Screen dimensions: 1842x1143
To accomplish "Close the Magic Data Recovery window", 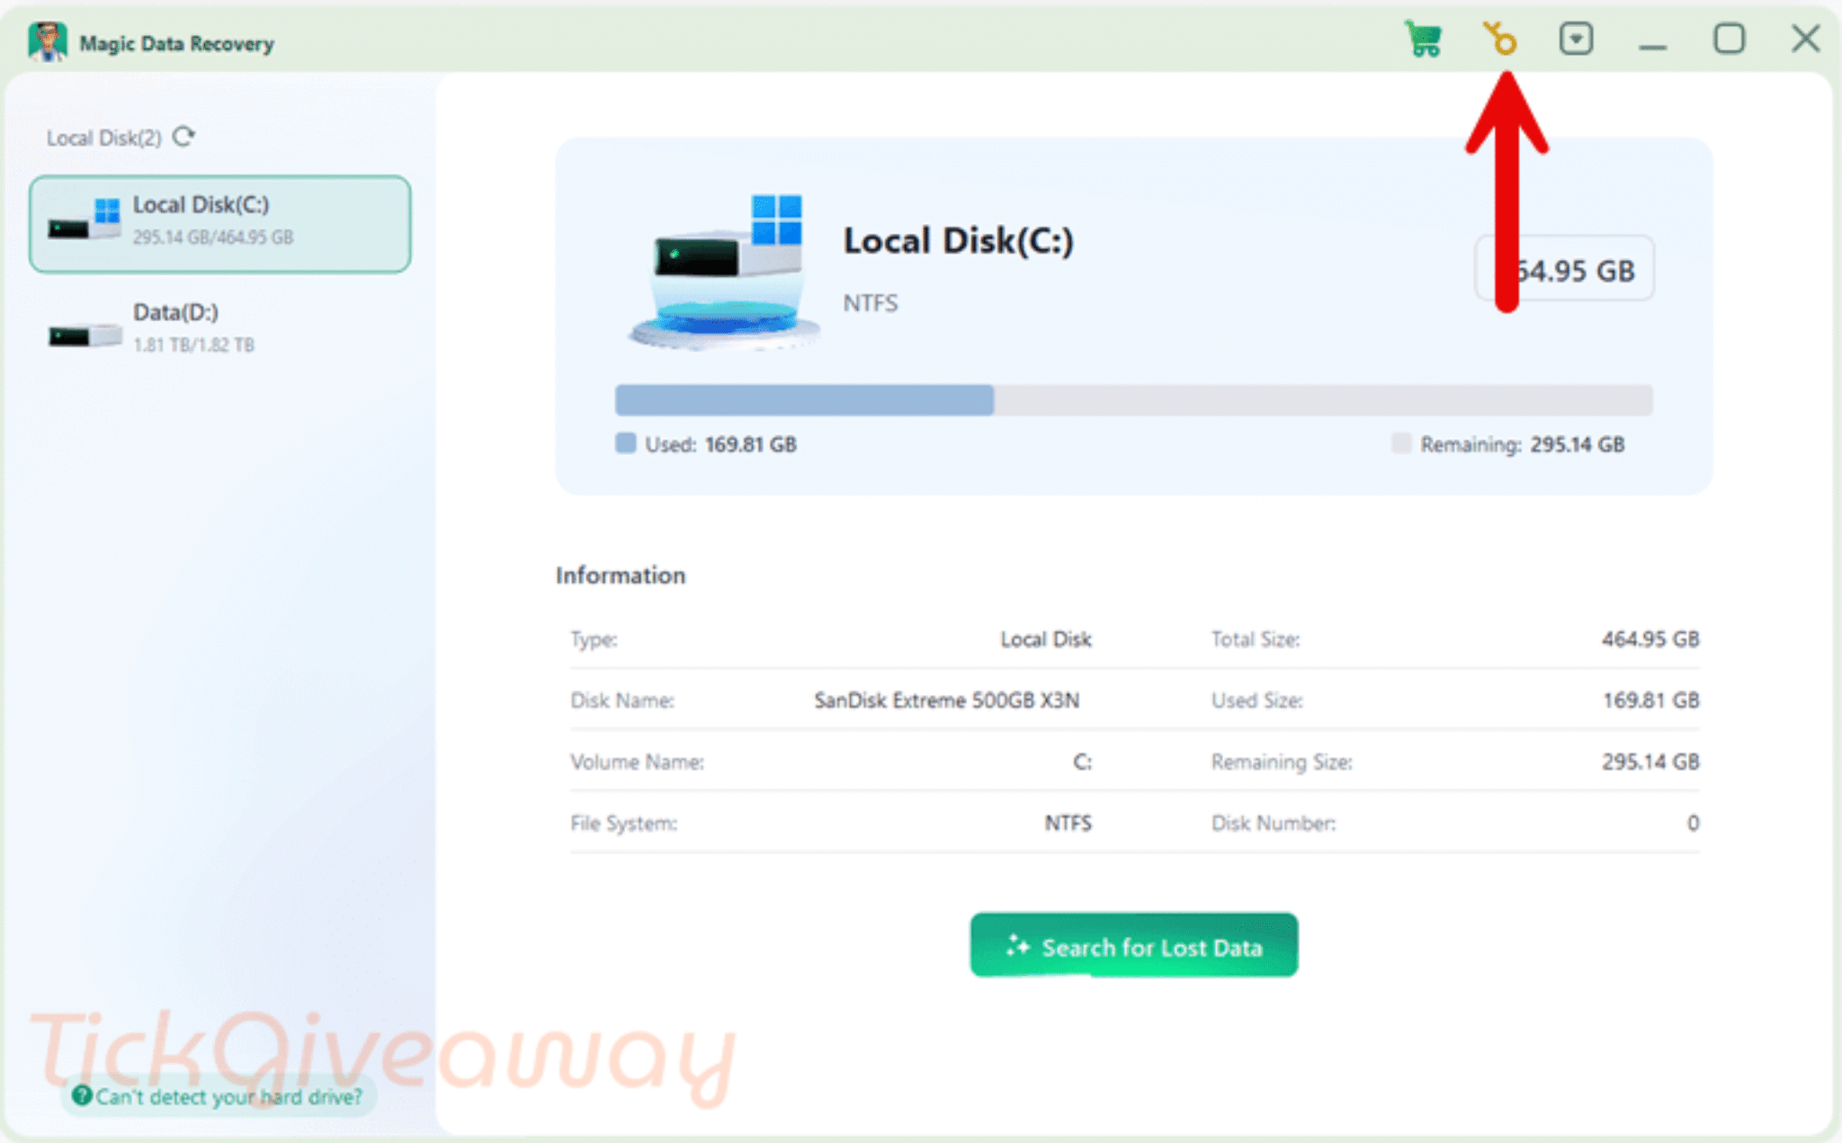I will coord(1805,39).
